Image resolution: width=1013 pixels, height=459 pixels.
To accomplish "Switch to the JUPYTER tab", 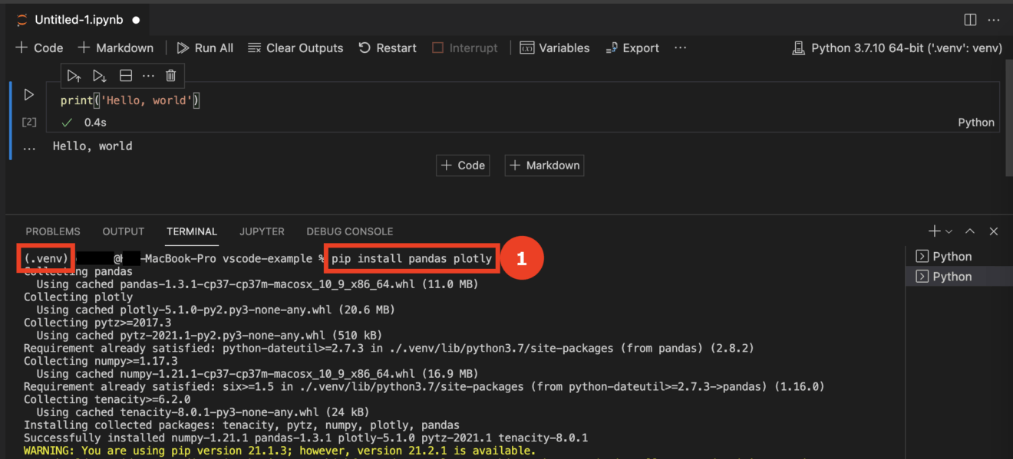I will coord(262,231).
